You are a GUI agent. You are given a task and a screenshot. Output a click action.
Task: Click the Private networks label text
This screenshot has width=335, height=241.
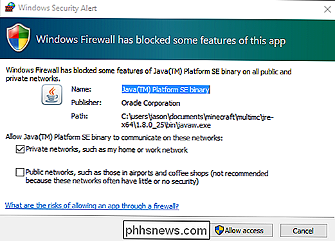tap(107, 149)
